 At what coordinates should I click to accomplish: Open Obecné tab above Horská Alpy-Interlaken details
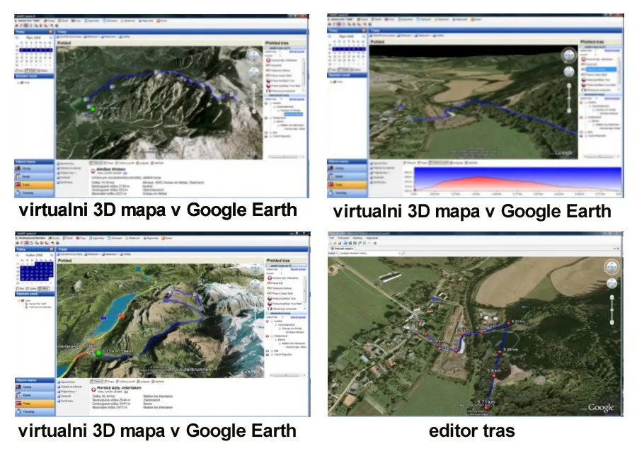coord(98,381)
